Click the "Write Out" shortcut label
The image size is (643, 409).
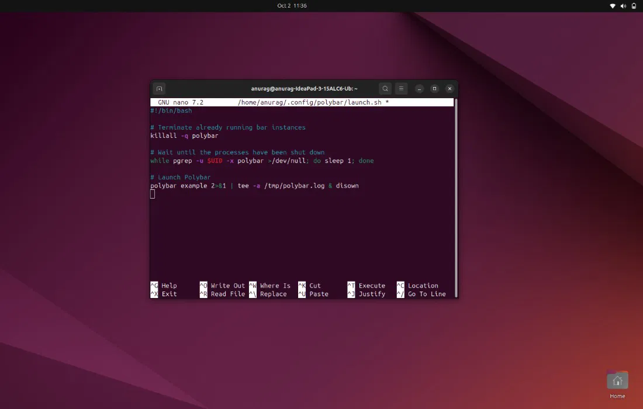click(x=227, y=286)
